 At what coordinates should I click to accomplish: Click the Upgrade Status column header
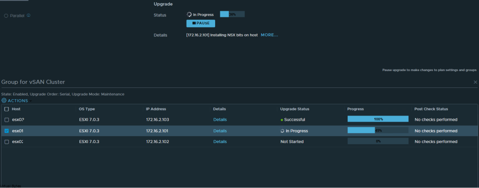(x=295, y=109)
